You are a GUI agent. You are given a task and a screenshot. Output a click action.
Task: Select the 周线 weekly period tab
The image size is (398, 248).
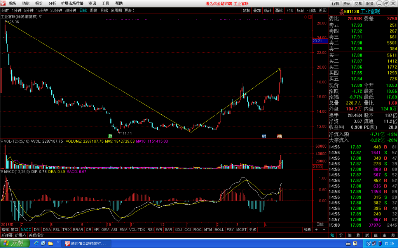coord(94,10)
